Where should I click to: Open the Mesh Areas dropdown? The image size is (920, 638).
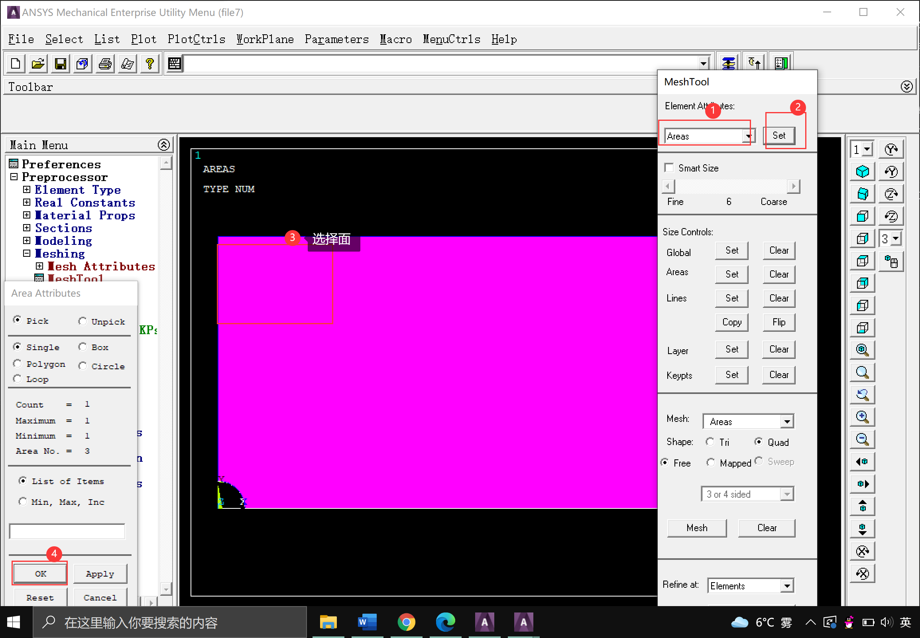(786, 421)
